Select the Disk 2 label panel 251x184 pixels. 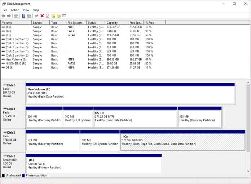(13, 140)
